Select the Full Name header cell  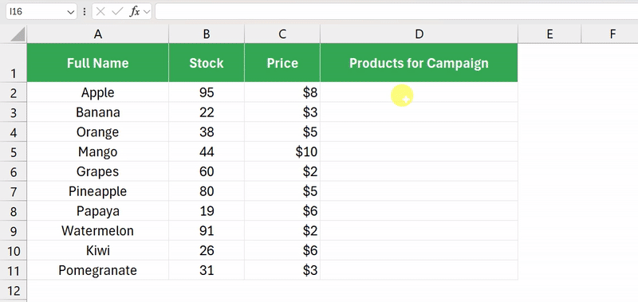coord(97,63)
